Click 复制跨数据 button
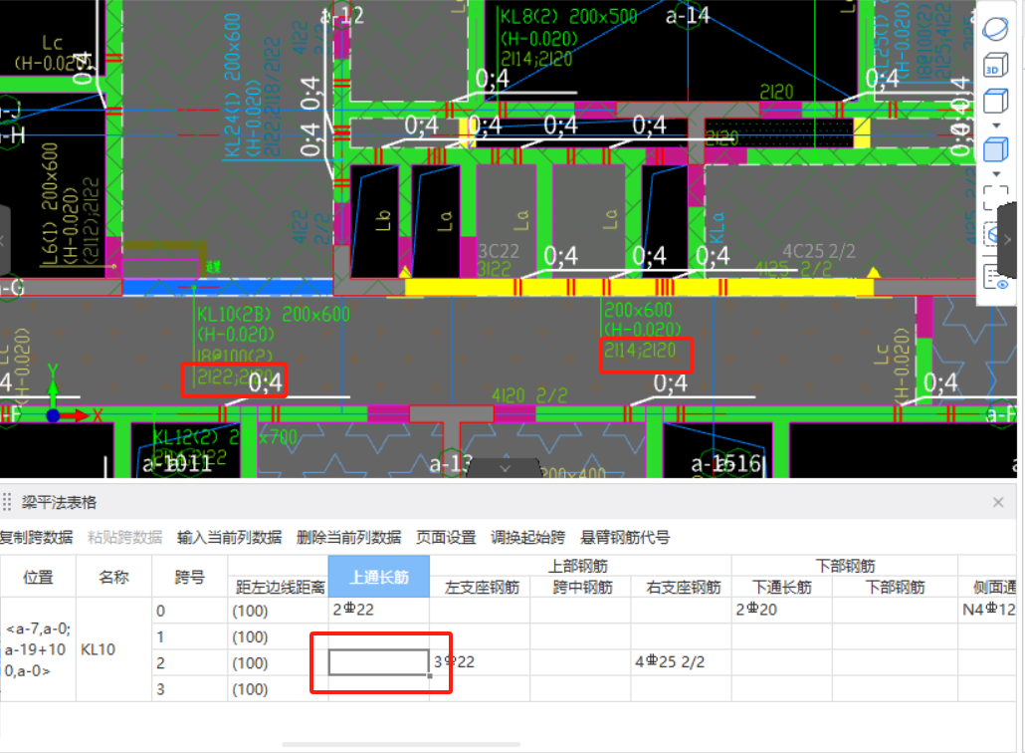The width and height of the screenshot is (1025, 753). 36,538
